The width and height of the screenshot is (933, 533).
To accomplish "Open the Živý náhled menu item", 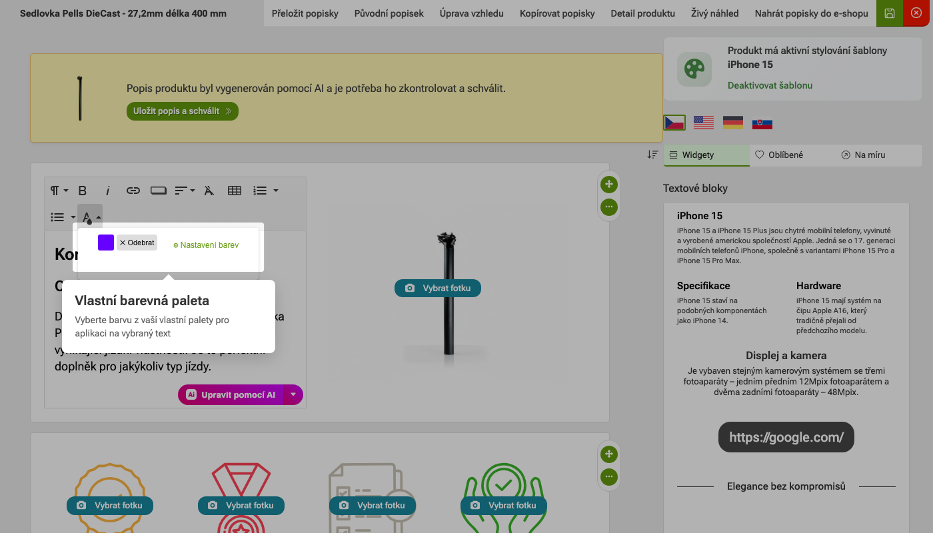I will coord(714,13).
